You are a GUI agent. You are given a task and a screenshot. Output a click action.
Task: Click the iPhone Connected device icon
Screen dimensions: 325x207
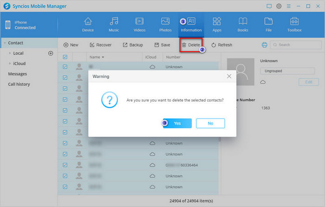tap(8, 25)
